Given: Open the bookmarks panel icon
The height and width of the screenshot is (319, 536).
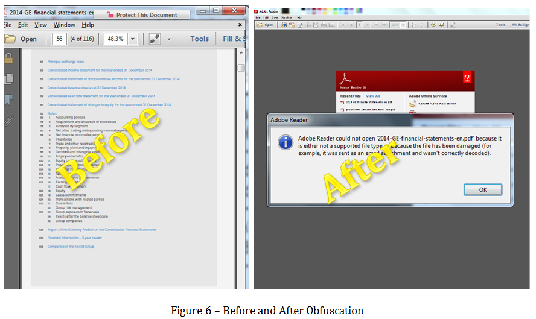Looking at the screenshot, I should [x=8, y=99].
